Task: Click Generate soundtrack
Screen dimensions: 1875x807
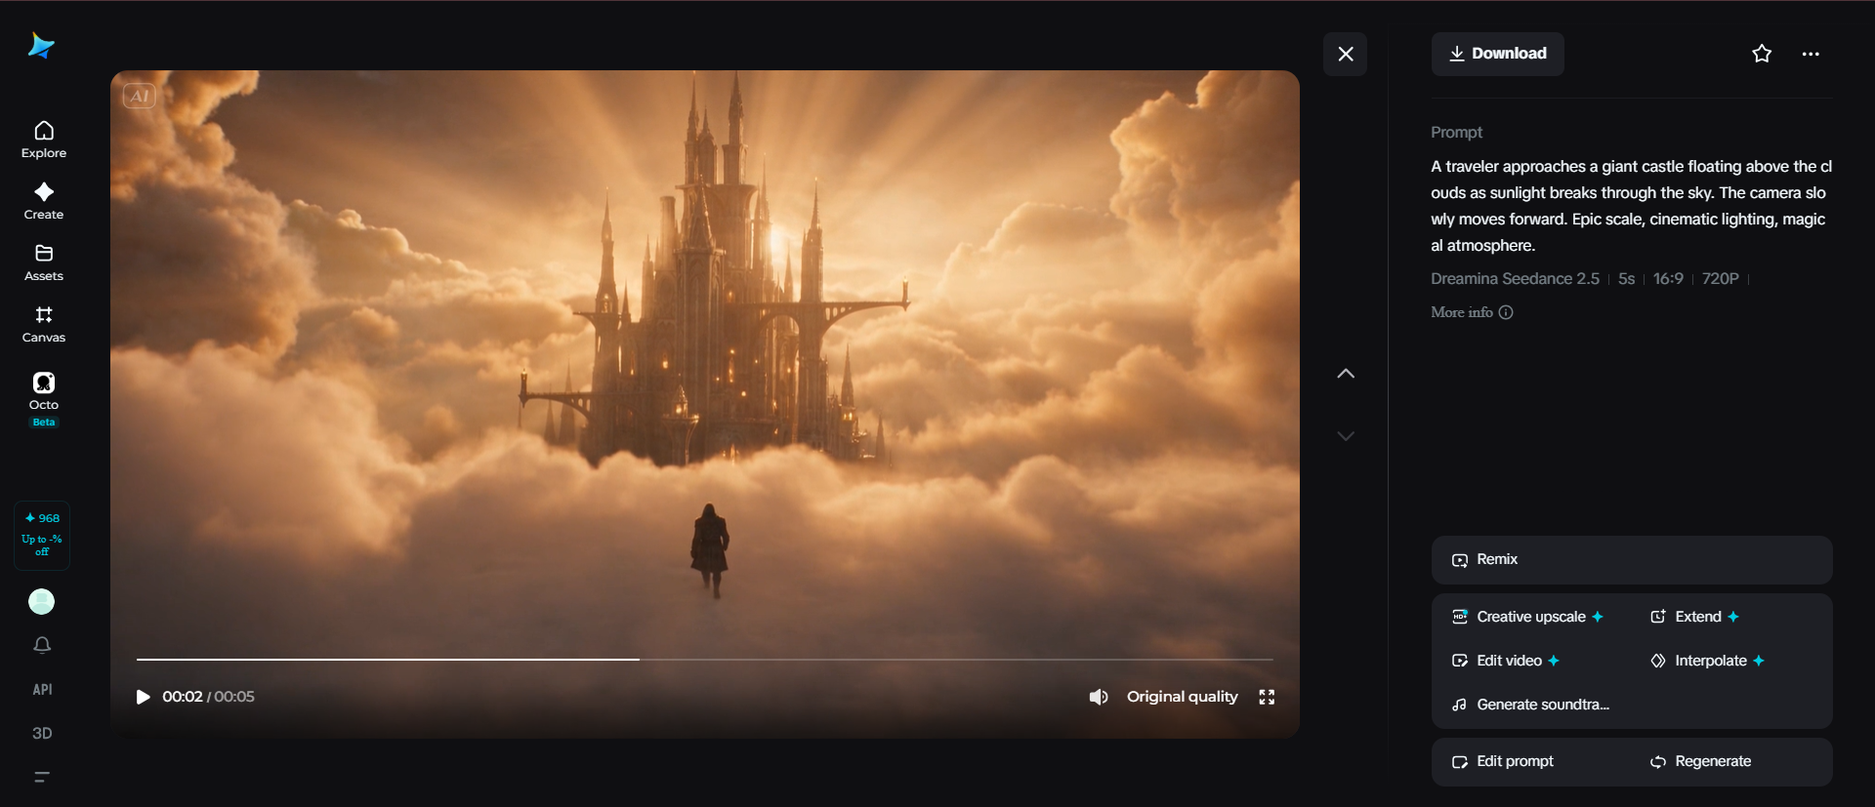Action: click(x=1530, y=705)
